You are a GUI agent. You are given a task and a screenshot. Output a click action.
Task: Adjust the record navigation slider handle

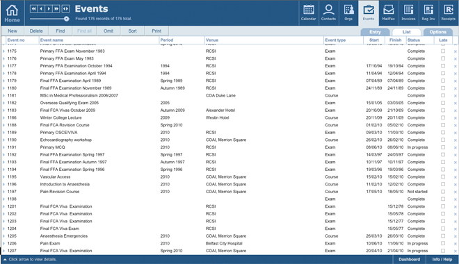pyautogui.click(x=67, y=19)
